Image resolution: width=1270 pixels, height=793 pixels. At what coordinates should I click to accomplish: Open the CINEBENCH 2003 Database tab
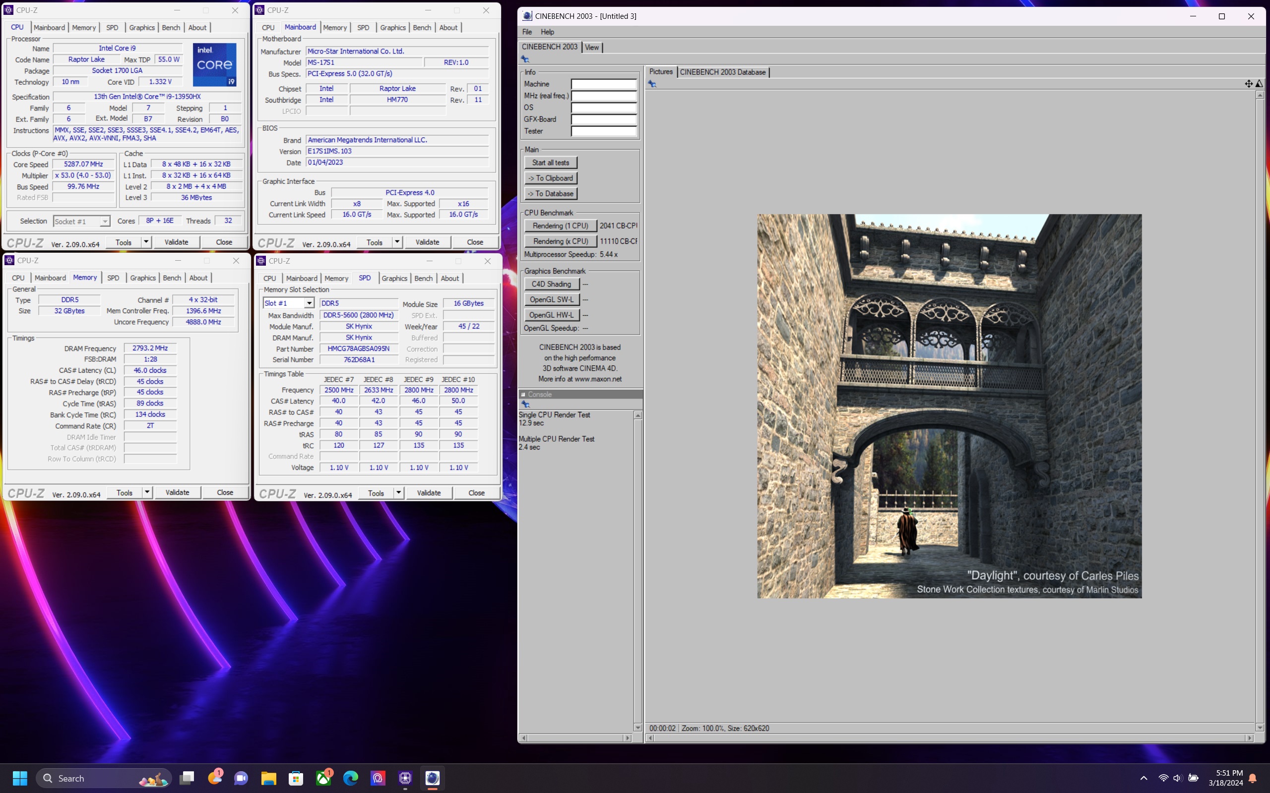722,72
